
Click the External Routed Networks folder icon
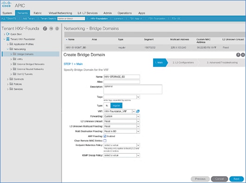(14, 69)
